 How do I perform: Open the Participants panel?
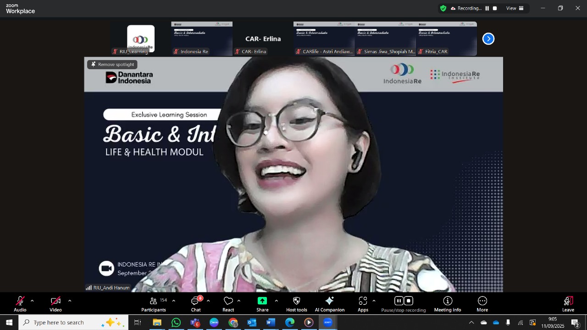pyautogui.click(x=154, y=304)
